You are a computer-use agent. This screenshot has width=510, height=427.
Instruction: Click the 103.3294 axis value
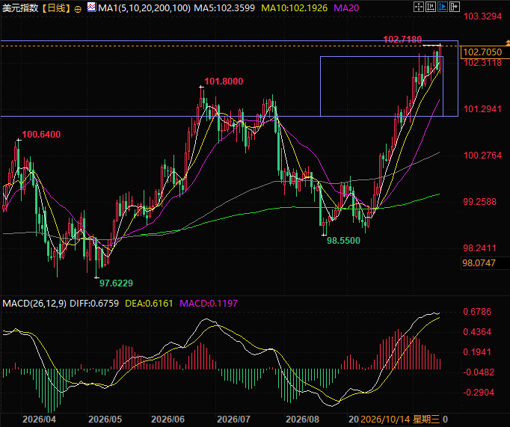(x=482, y=16)
